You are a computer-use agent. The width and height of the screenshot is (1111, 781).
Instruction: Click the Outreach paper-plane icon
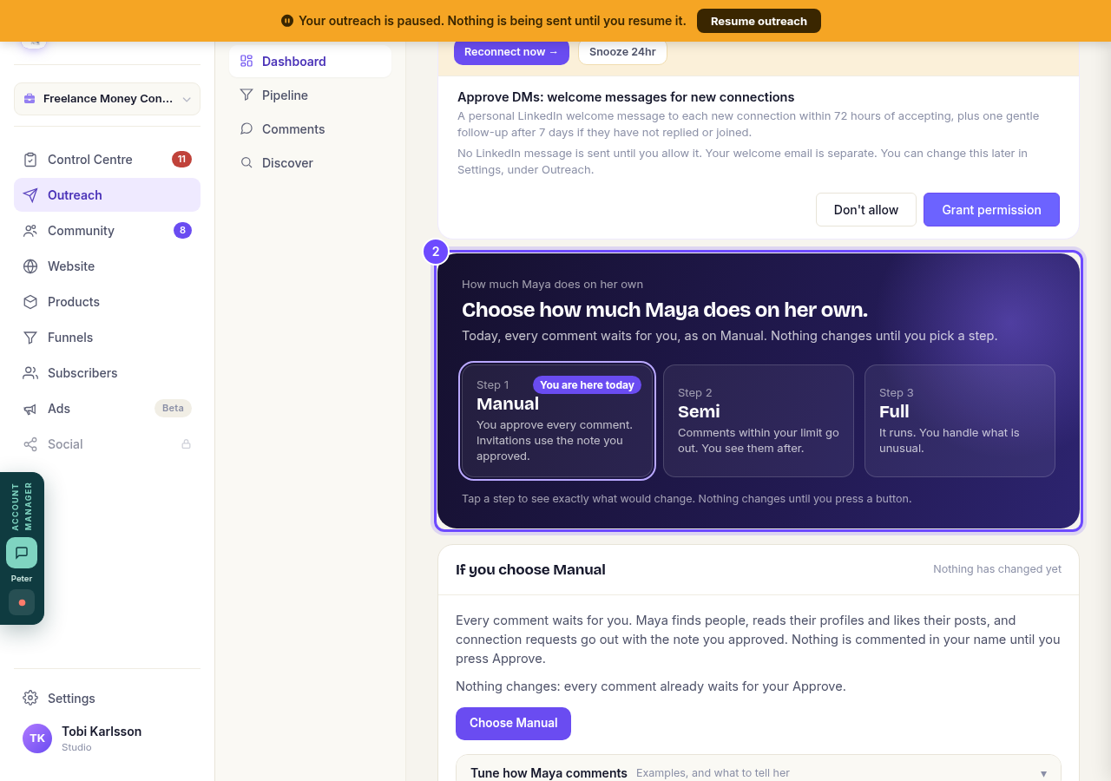(30, 195)
